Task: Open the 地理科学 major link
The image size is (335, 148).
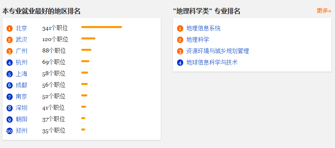Action: pyautogui.click(x=197, y=39)
